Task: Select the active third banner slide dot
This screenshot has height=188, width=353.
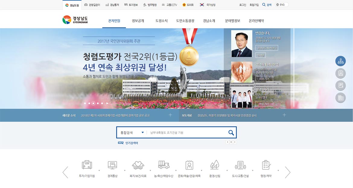Action: tap(93, 103)
